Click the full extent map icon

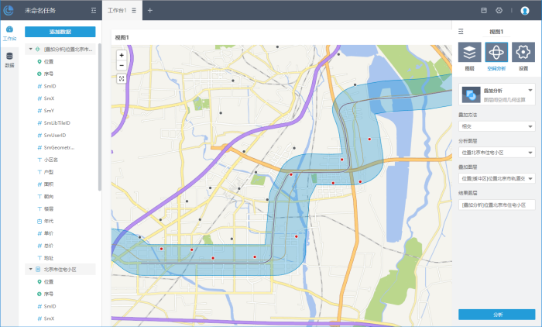(122, 78)
